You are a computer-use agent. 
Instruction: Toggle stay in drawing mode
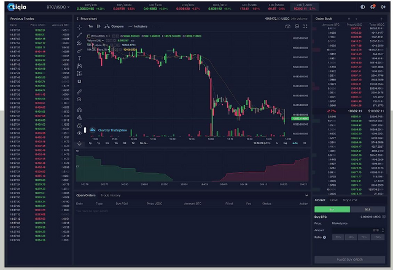(79, 117)
